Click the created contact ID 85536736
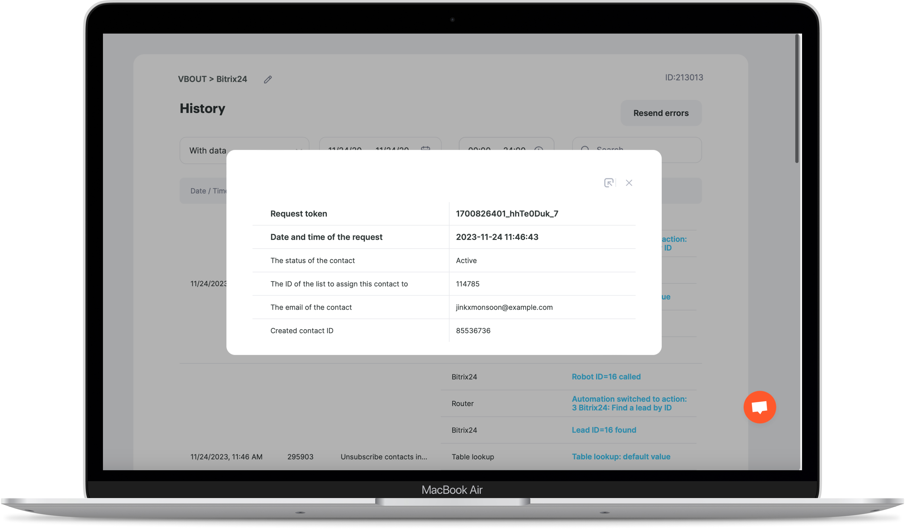 (473, 330)
